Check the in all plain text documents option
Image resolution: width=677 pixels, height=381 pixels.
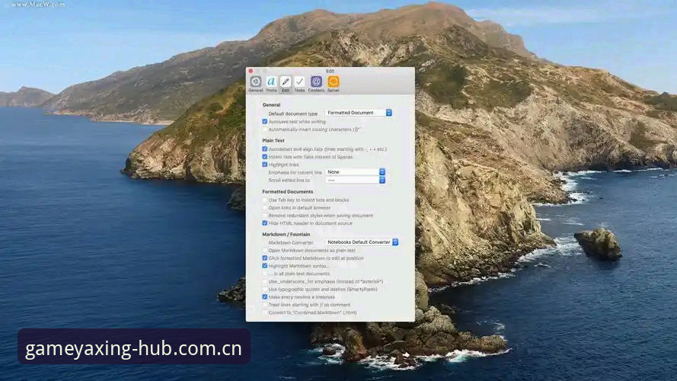coord(265,274)
